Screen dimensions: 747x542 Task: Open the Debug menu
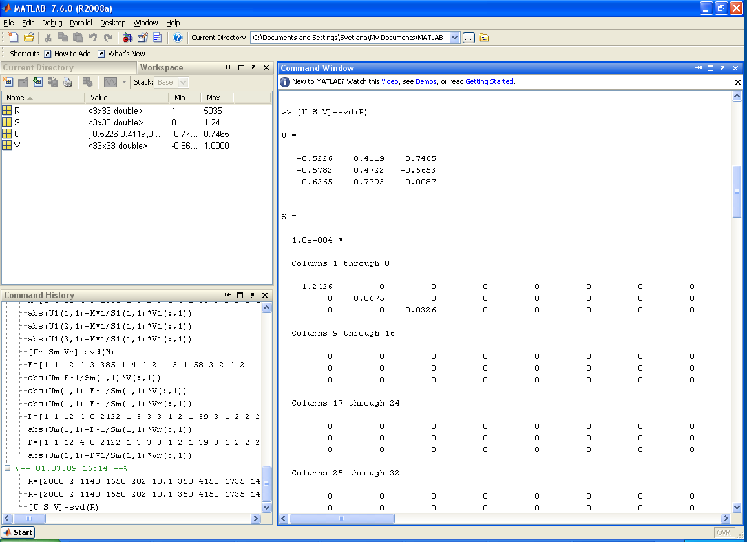[x=52, y=23]
